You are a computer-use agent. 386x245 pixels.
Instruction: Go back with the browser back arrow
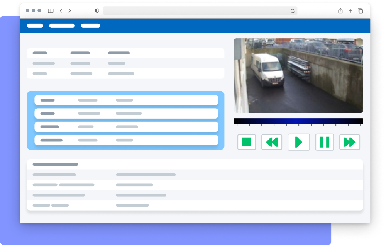click(x=61, y=11)
